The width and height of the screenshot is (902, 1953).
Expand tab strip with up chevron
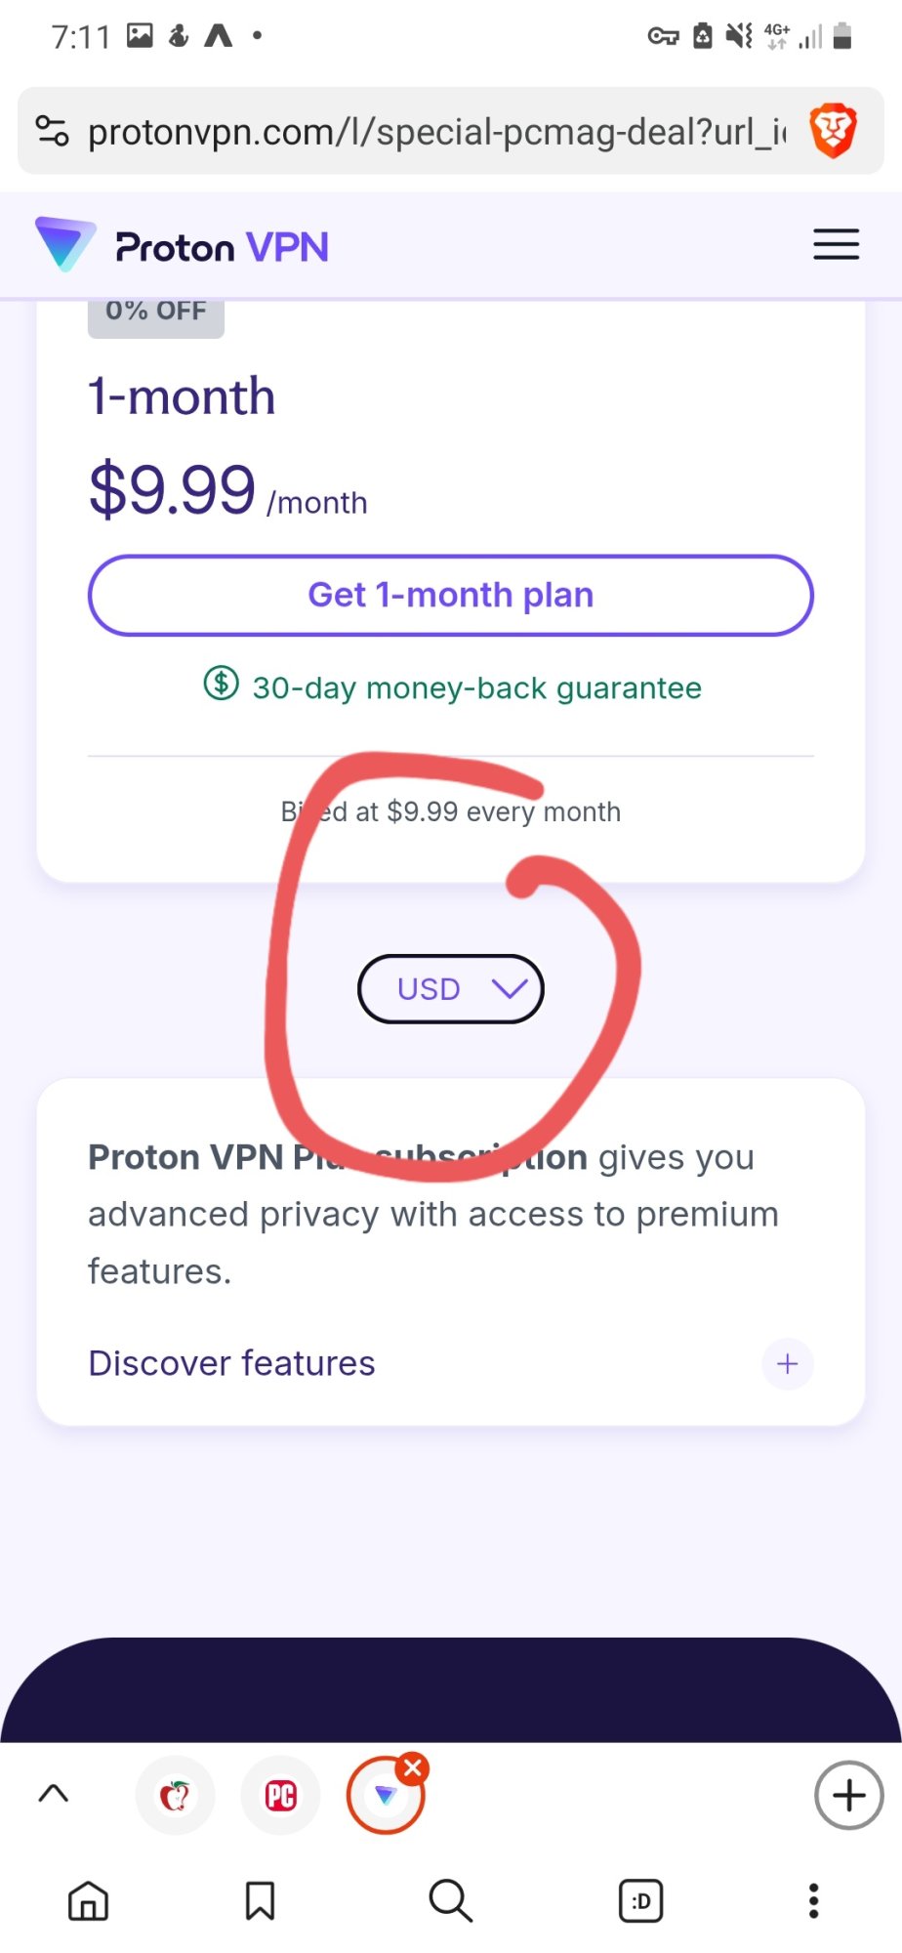pos(54,1794)
